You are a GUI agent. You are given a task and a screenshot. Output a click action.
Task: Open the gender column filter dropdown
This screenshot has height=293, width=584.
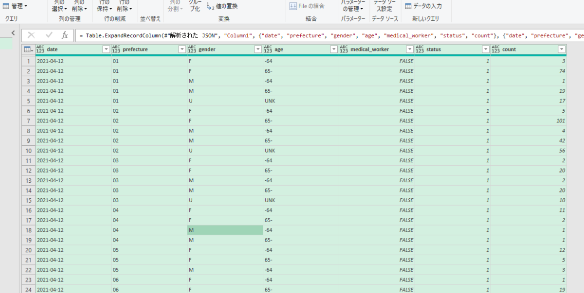click(x=258, y=50)
